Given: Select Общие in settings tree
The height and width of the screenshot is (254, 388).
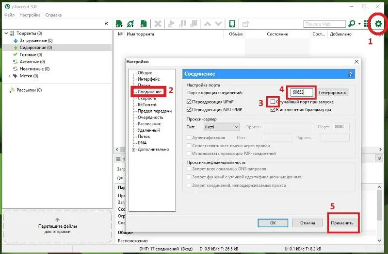Looking at the screenshot, I should (145, 73).
